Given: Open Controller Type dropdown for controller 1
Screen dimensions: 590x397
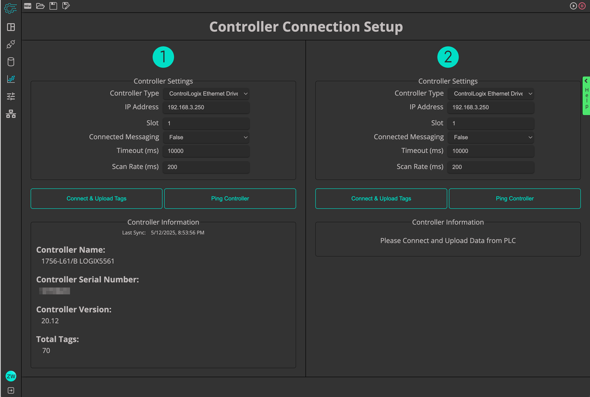Looking at the screenshot, I should (x=206, y=94).
